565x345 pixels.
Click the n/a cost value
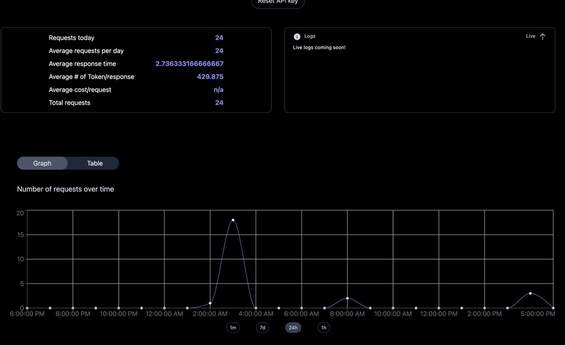219,89
